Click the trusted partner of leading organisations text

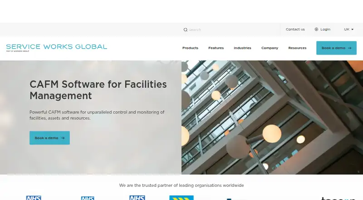(181, 185)
